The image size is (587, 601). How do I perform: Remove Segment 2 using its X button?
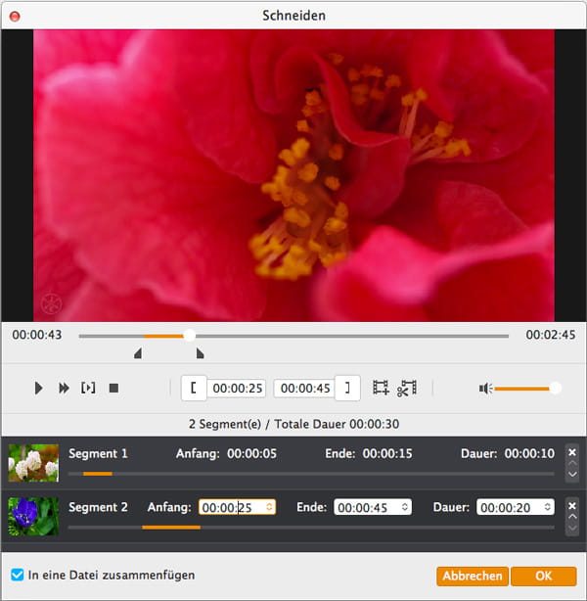pyautogui.click(x=572, y=506)
